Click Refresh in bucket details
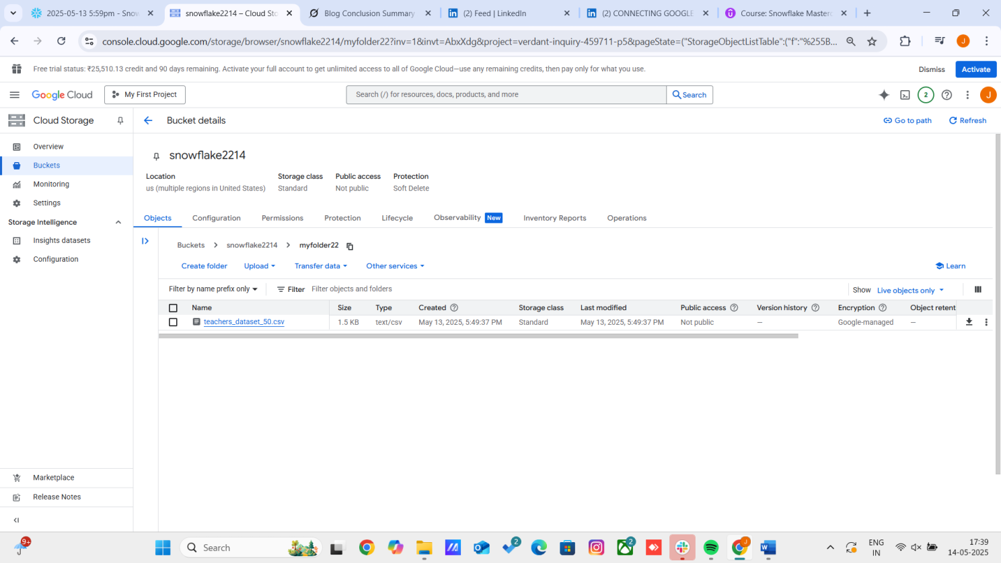The width and height of the screenshot is (1001, 563). (967, 120)
